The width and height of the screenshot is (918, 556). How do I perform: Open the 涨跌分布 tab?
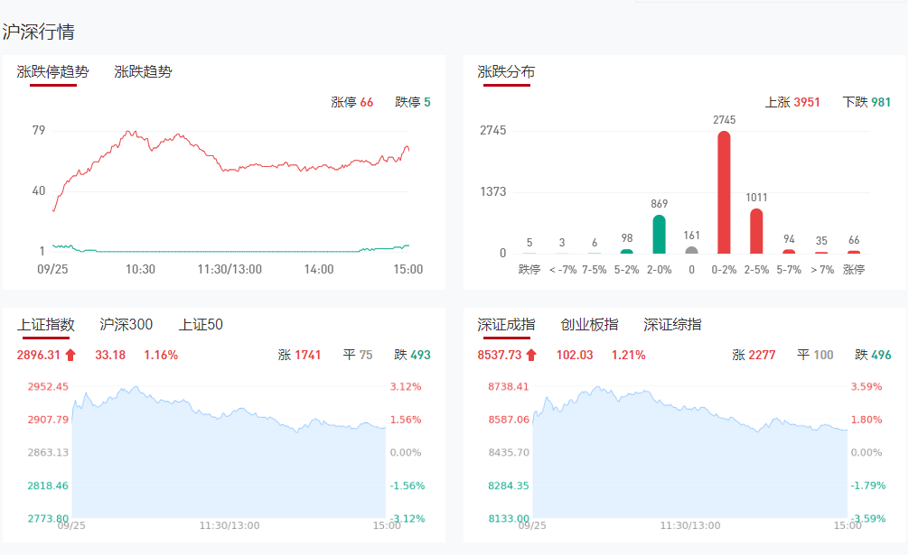pos(506,72)
